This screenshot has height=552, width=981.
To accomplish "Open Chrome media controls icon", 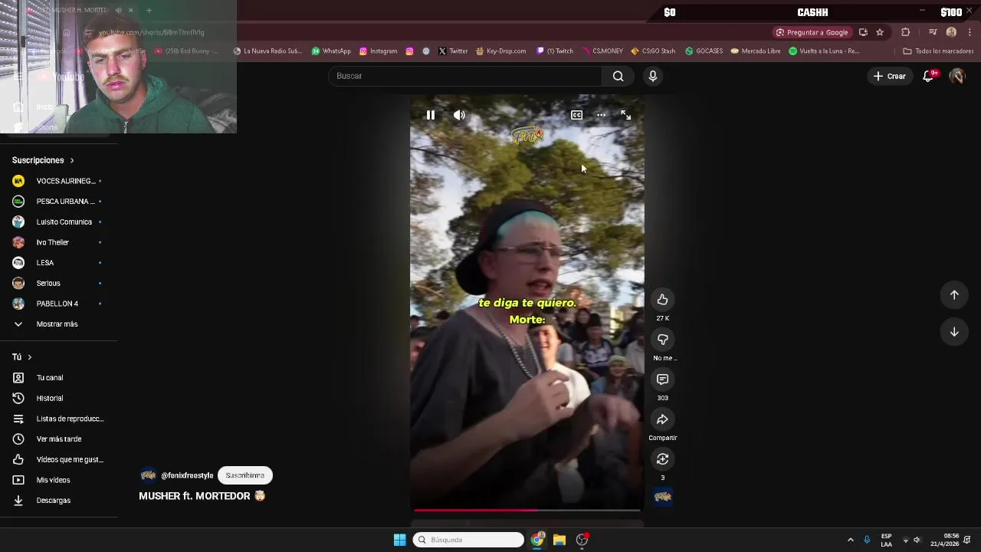I will [933, 32].
